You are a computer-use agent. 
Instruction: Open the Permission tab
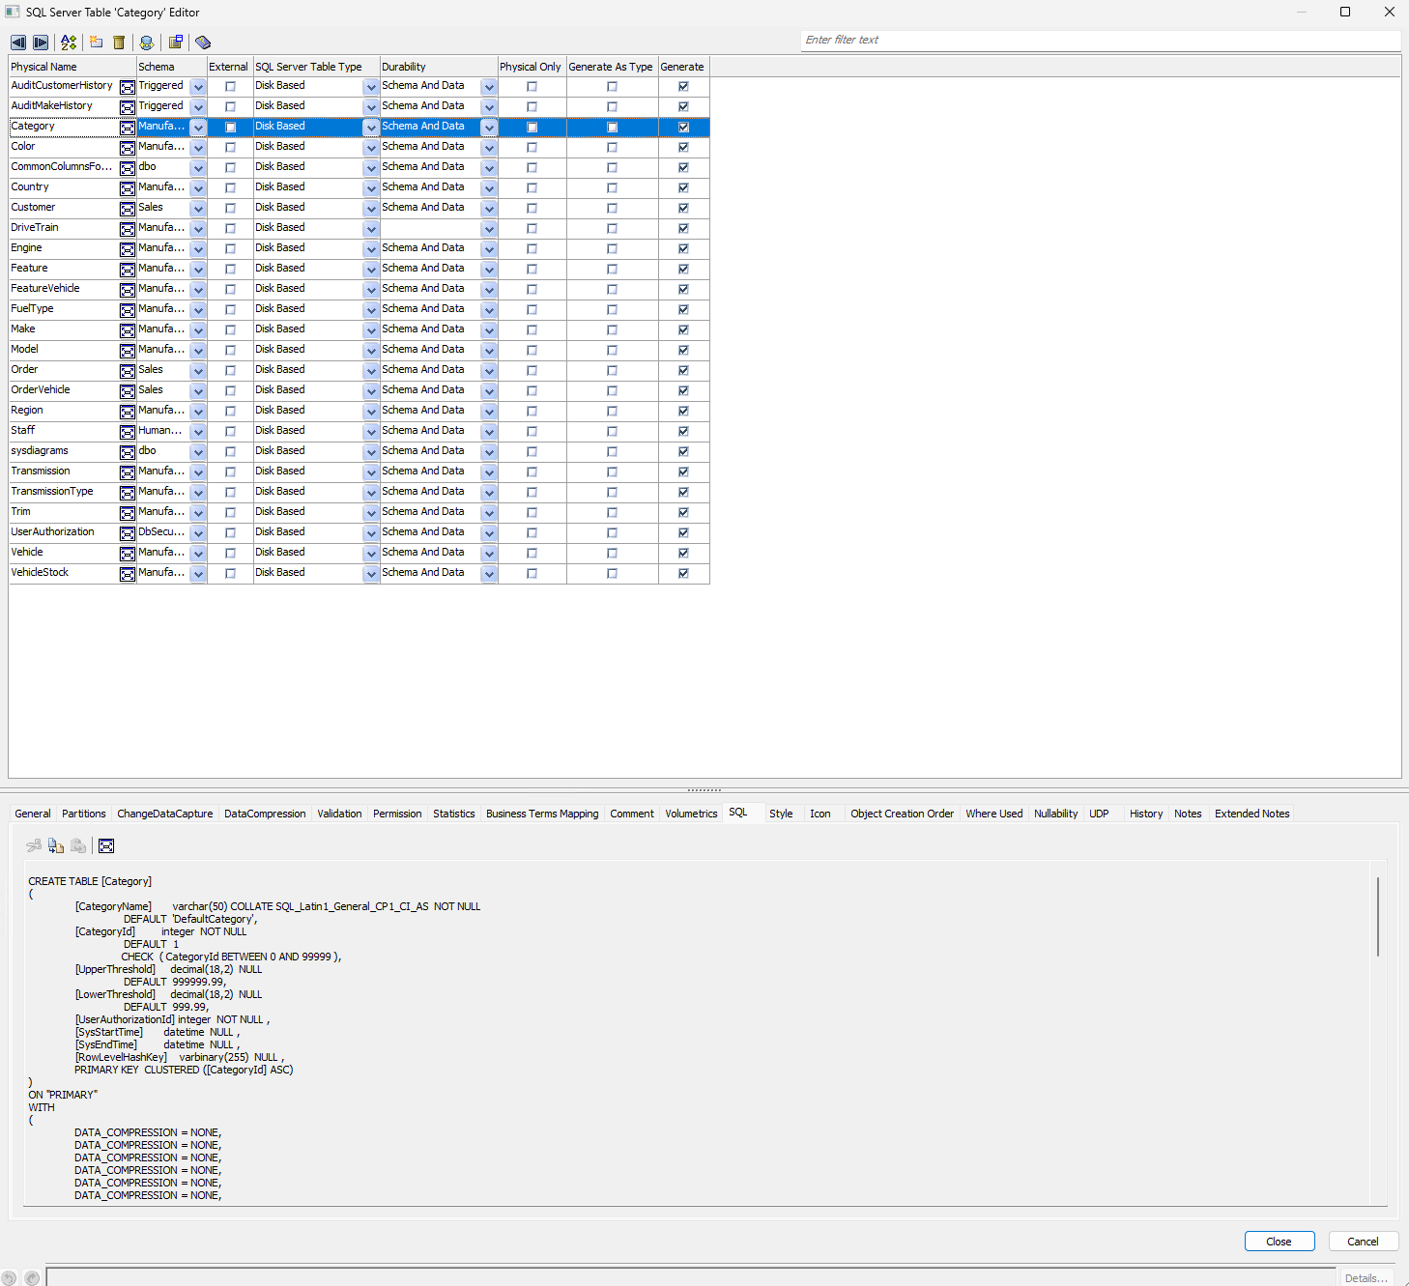pos(397,814)
